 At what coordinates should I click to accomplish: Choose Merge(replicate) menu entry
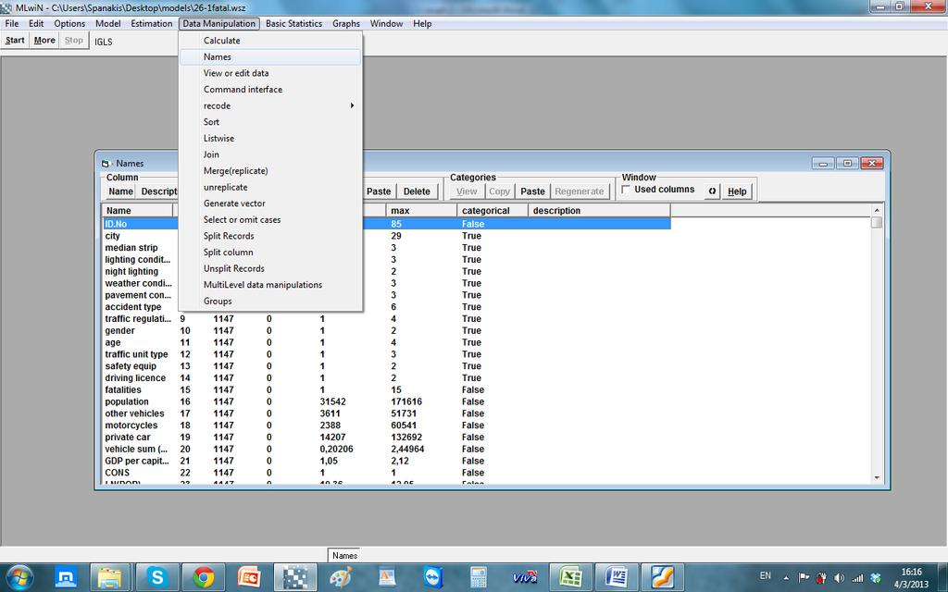click(x=270, y=171)
